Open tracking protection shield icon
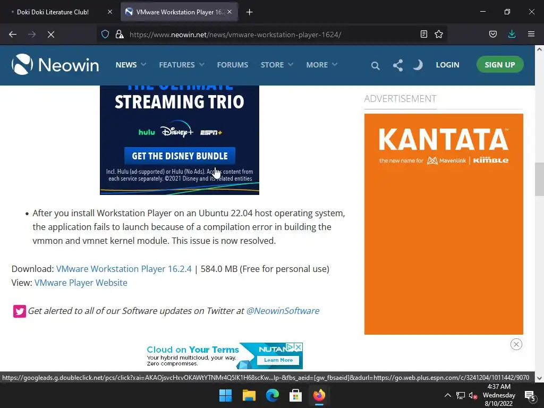This screenshot has width=544, height=408. pyautogui.click(x=105, y=35)
